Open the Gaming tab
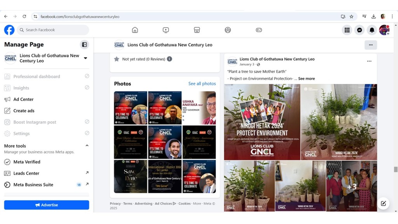The width and height of the screenshot is (398, 224). [x=258, y=30]
